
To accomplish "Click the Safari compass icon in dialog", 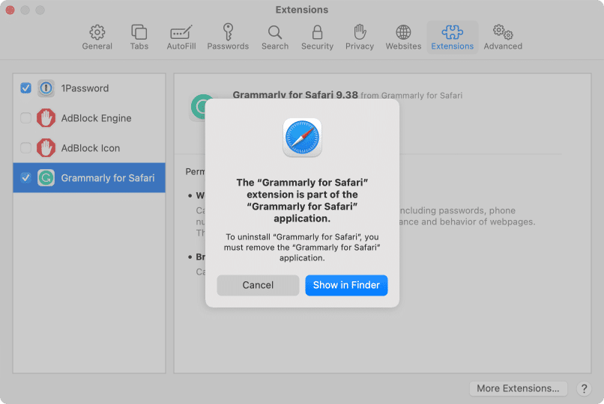I will [x=303, y=137].
